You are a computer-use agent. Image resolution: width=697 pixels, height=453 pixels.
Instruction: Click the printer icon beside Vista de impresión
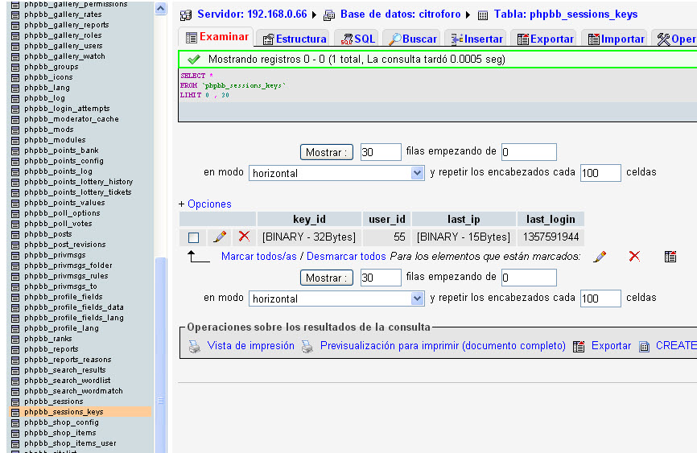coord(194,346)
